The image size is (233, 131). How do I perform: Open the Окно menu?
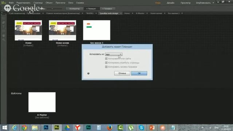coord(71,3)
